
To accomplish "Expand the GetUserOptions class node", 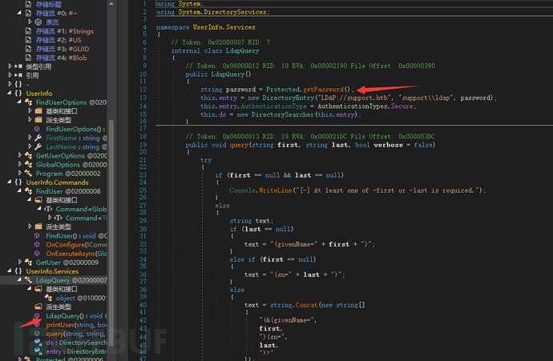I will [18, 155].
